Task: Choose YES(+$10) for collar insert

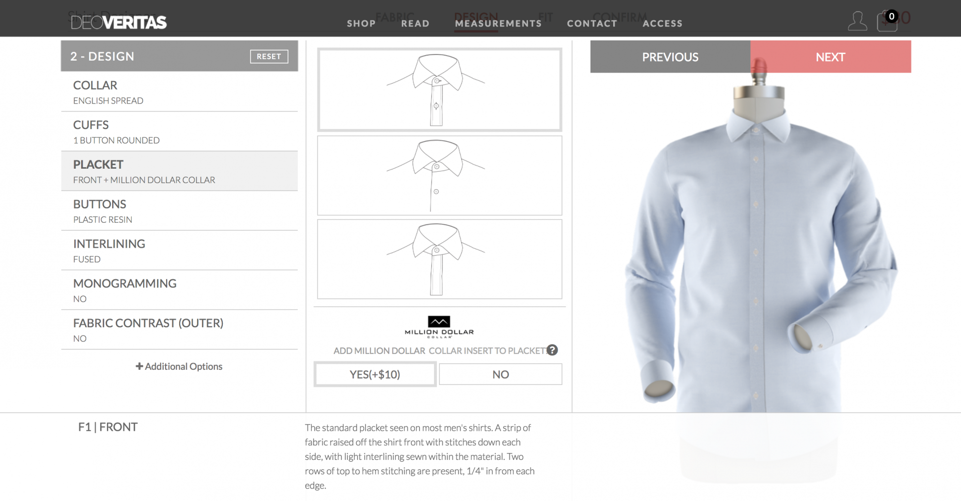Action: point(375,374)
